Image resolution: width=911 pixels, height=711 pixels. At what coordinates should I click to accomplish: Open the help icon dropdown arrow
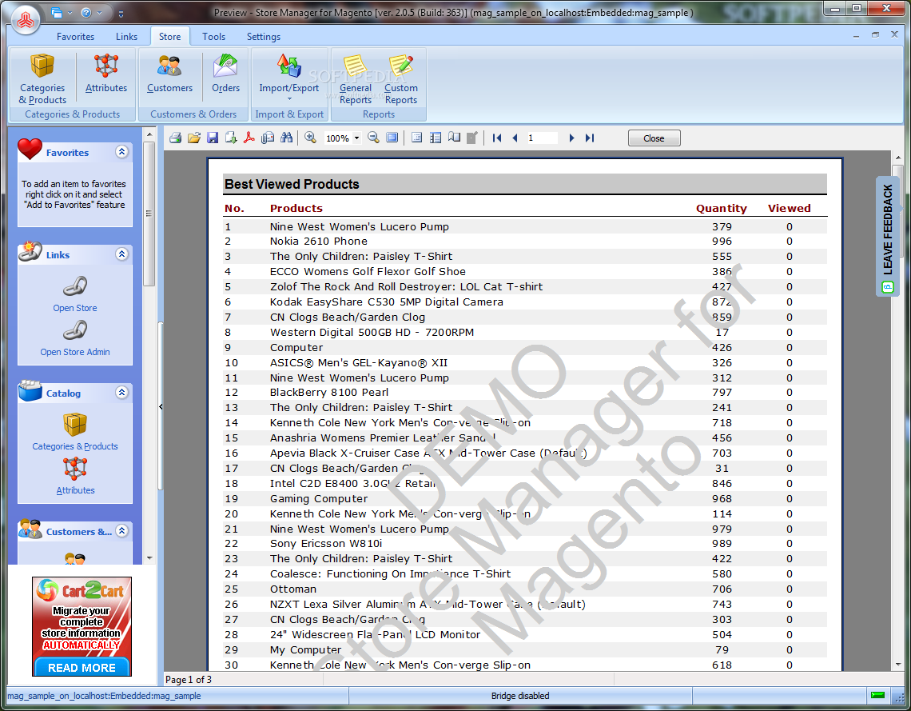coord(99,12)
